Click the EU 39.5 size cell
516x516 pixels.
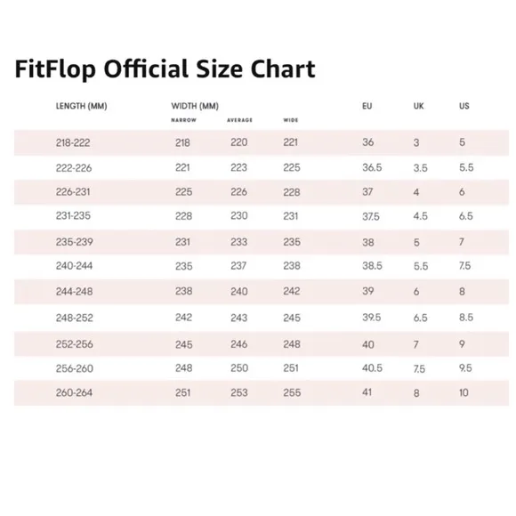point(372,318)
